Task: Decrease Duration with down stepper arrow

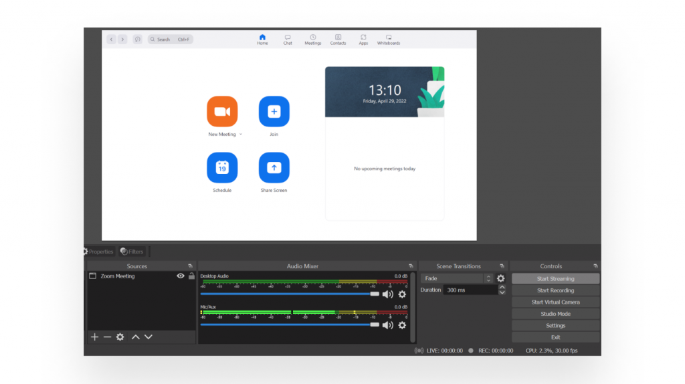Action: click(x=502, y=293)
